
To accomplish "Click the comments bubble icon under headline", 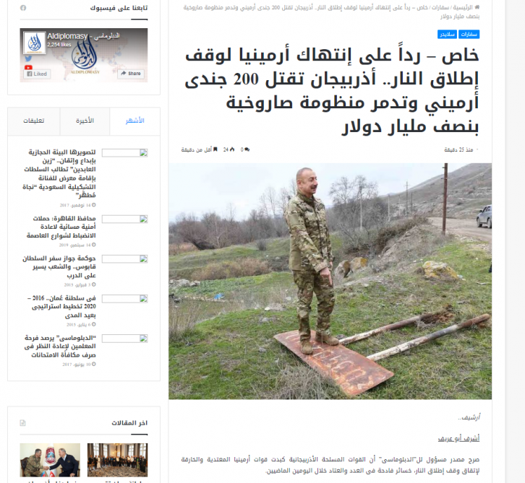I will (x=247, y=149).
